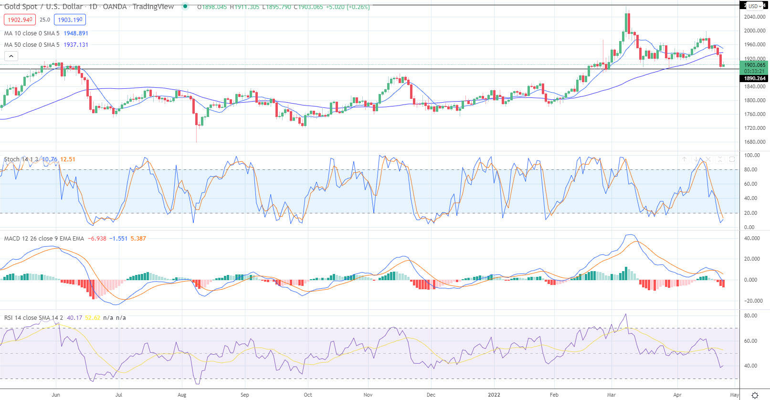This screenshot has width=770, height=400.
Task: Open chart settings gear icon
Action: [x=755, y=395]
